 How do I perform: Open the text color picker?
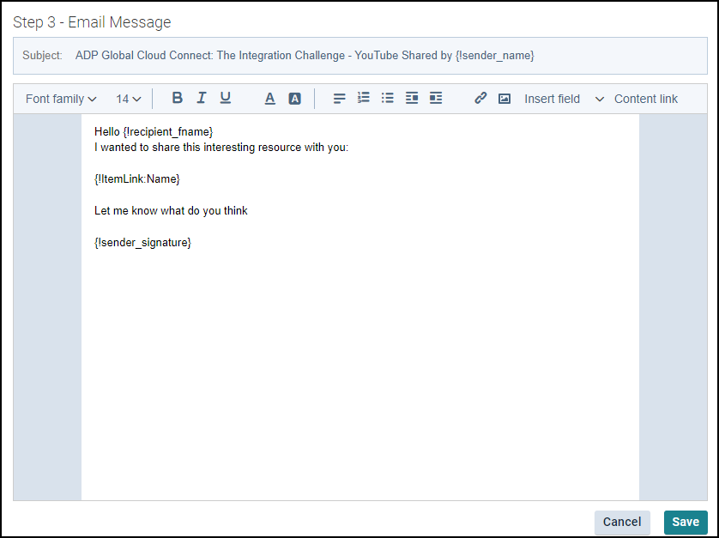point(269,99)
